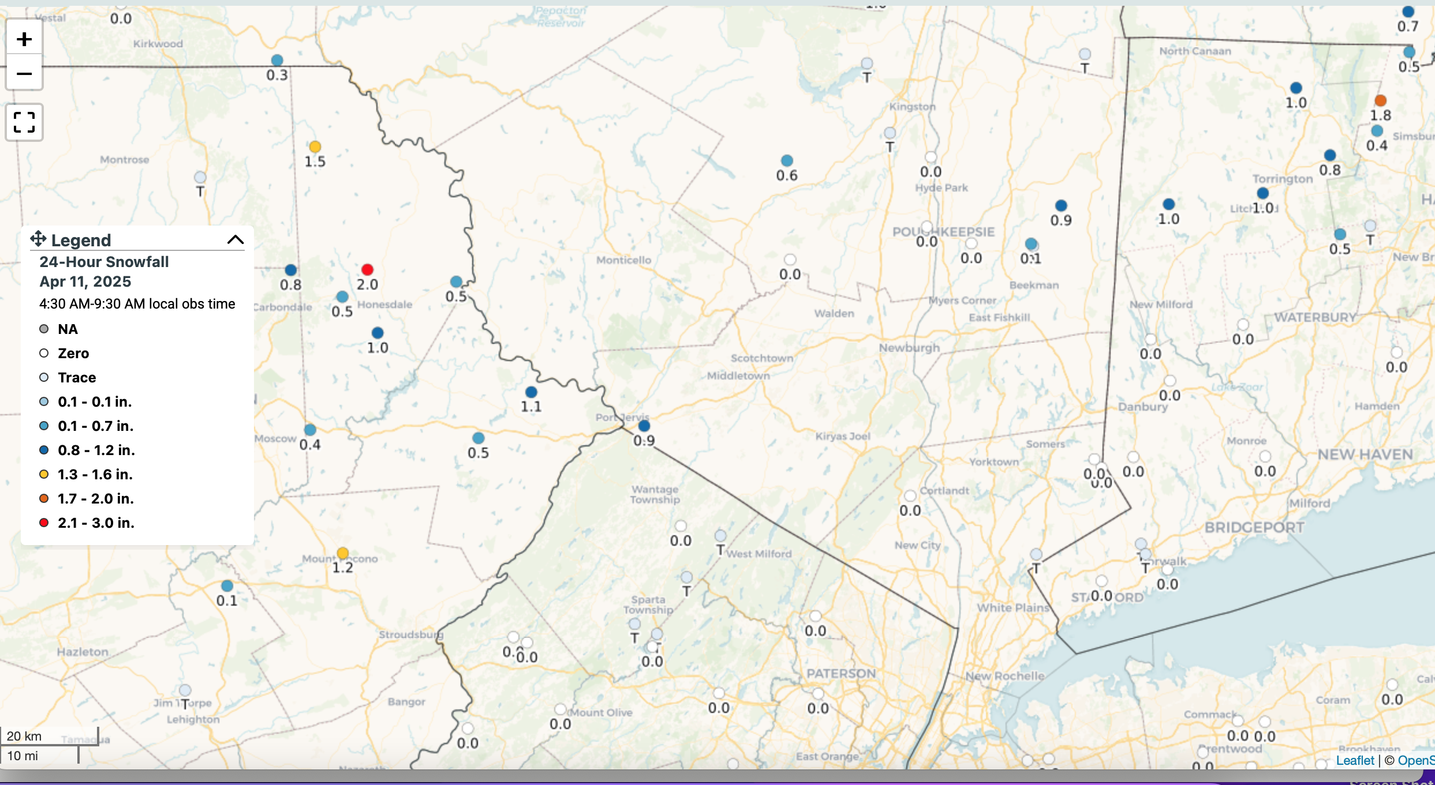Click the WATERBURY city label

[x=1316, y=318]
